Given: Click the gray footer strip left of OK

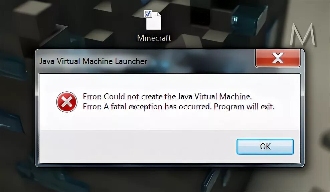Looking at the screenshot, I should pyautogui.click(x=137, y=146).
